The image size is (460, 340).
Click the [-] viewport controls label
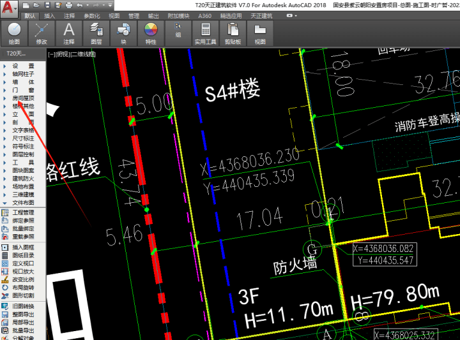(x=52, y=54)
